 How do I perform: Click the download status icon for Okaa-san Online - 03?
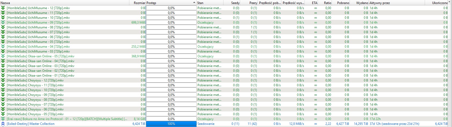3,66
